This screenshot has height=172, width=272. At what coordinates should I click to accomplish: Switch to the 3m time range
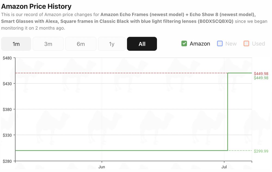(48, 44)
